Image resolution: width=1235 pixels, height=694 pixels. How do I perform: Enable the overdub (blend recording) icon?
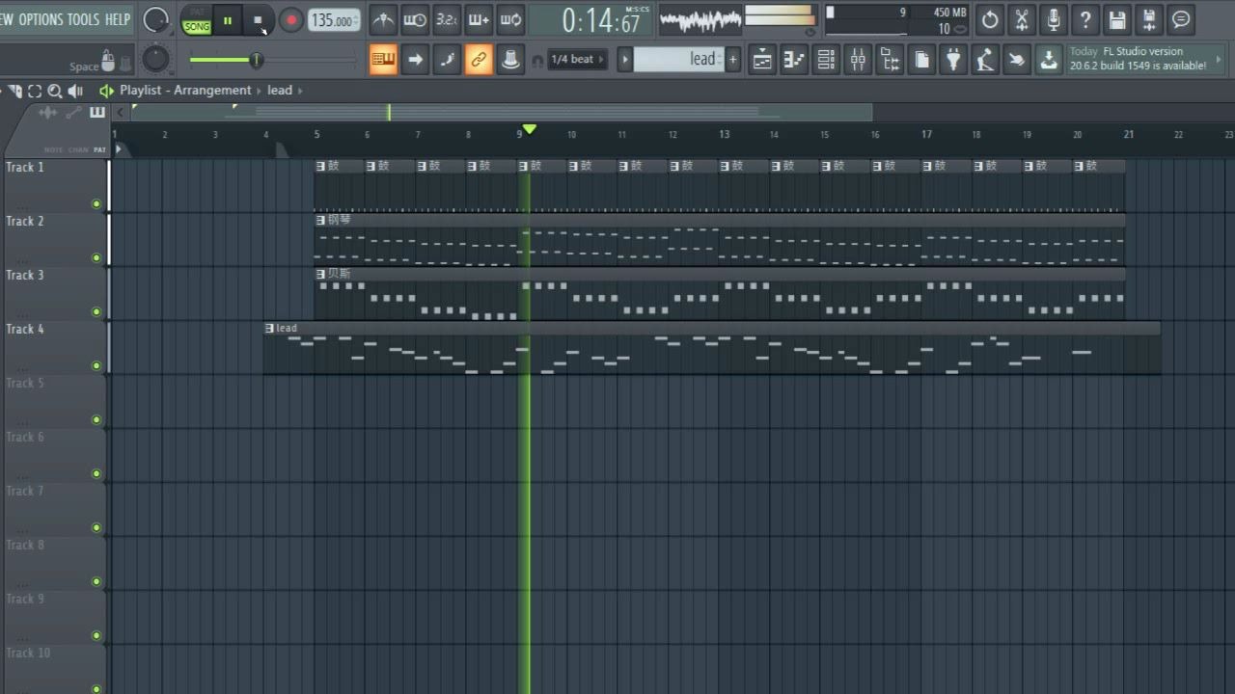point(479,19)
